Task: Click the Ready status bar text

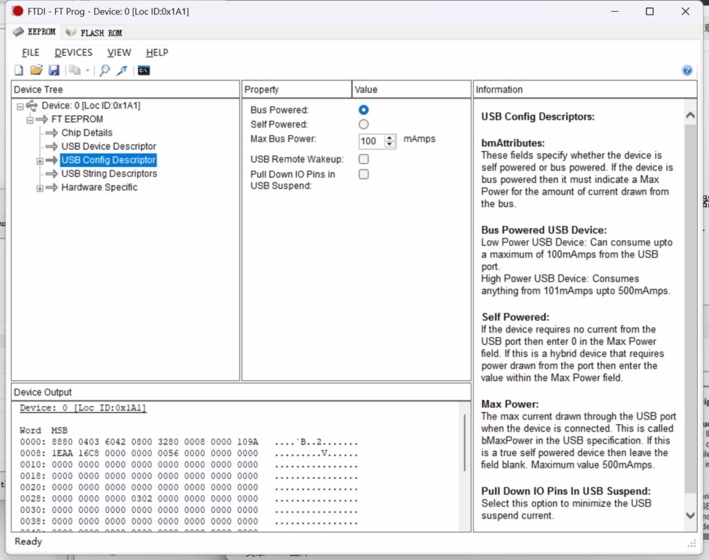Action: point(28,541)
